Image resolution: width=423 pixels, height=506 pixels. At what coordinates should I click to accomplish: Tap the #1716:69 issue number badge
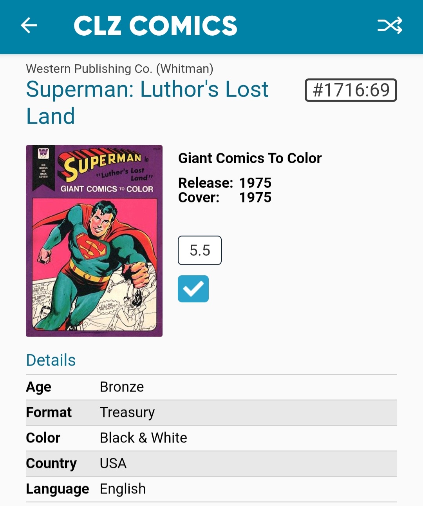click(351, 90)
